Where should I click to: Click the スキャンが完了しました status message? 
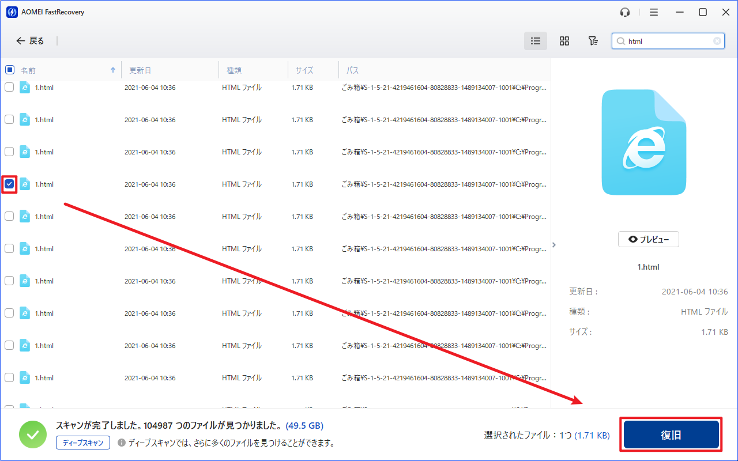tap(169, 426)
